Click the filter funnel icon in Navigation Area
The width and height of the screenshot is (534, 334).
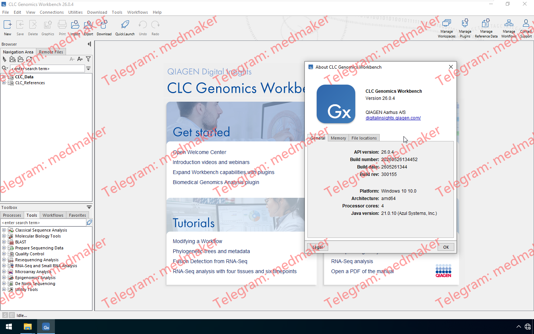(x=88, y=59)
